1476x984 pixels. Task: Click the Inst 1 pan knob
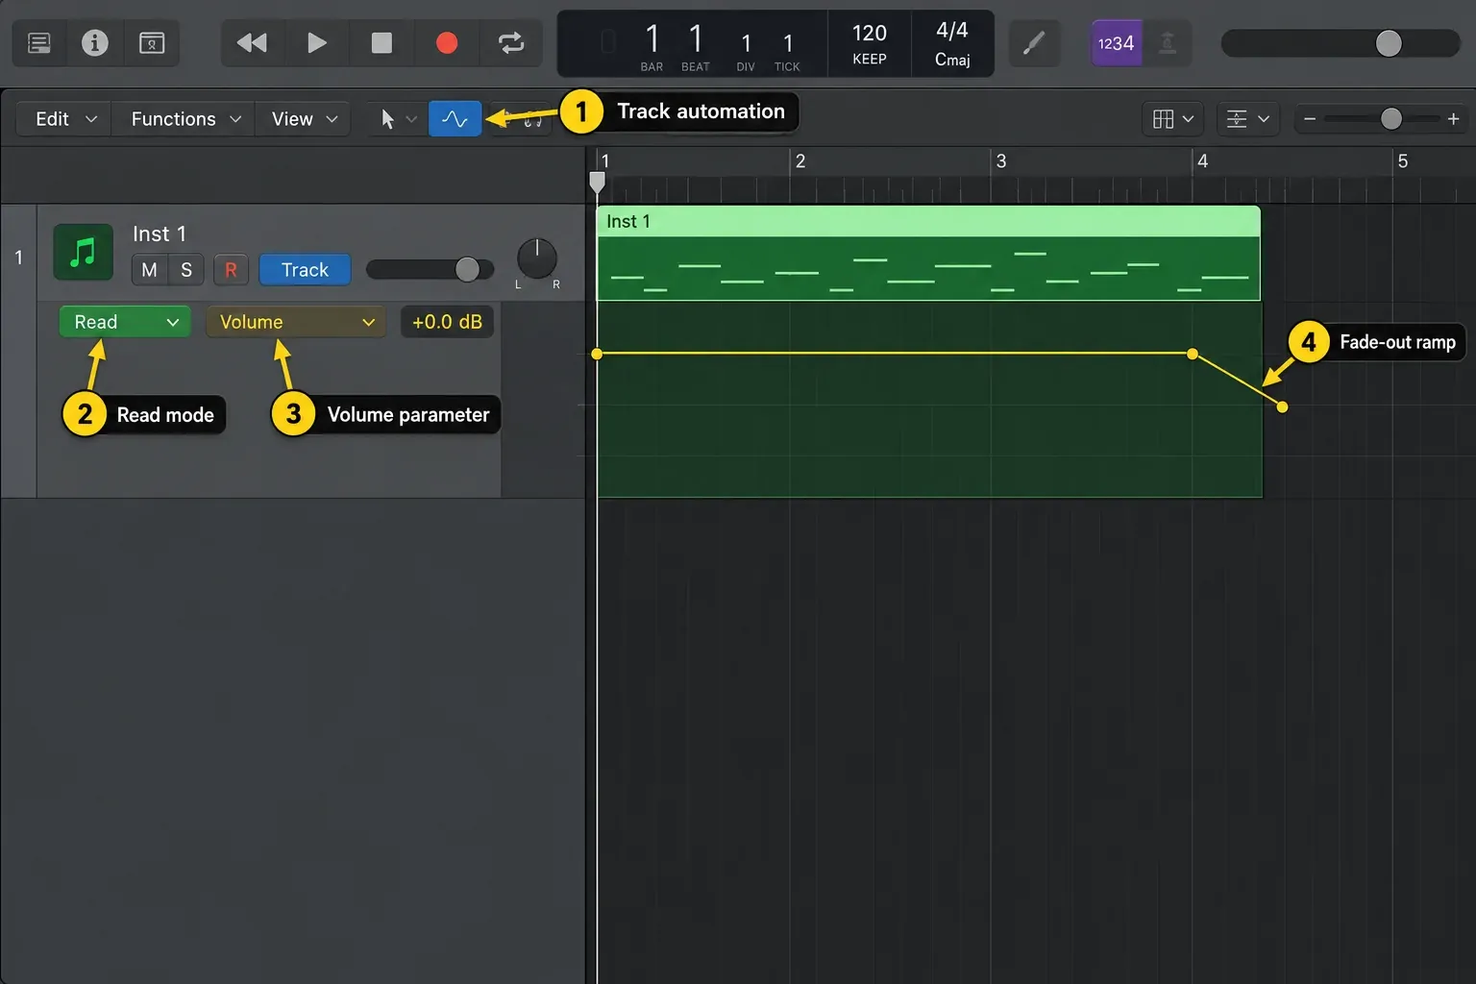tap(536, 258)
